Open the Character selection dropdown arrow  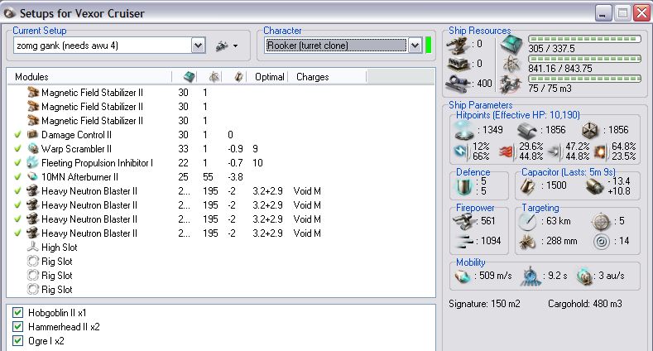(415, 46)
